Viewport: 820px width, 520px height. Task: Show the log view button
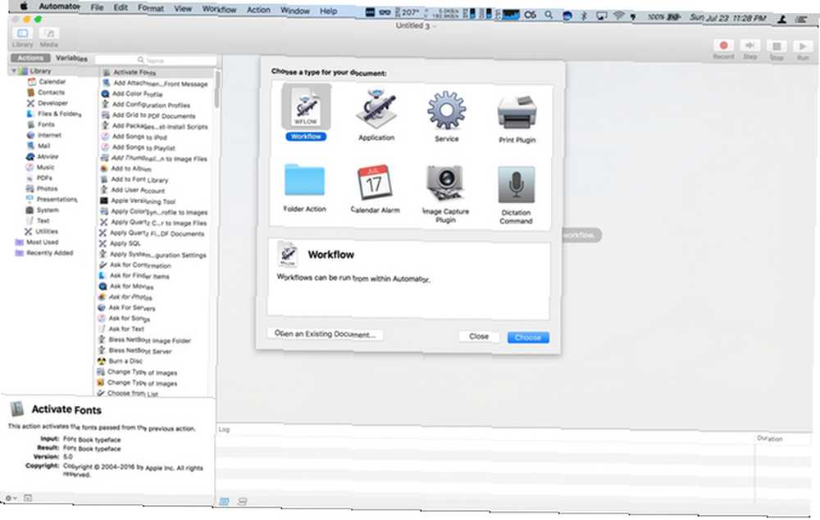coord(224,501)
